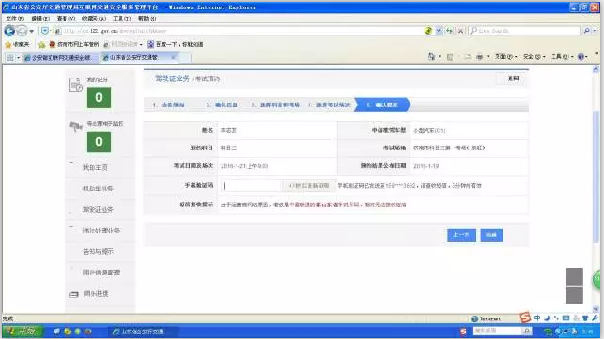Select step 3 选择科目和考场
The height and width of the screenshot is (339, 604).
point(276,105)
